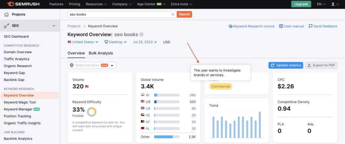This screenshot has height=144, width=345.
Task: Open Position Tracking in sidebar
Action: click(18, 116)
